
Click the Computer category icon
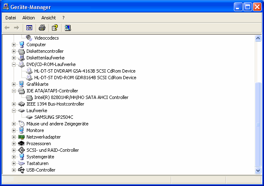point(21,45)
